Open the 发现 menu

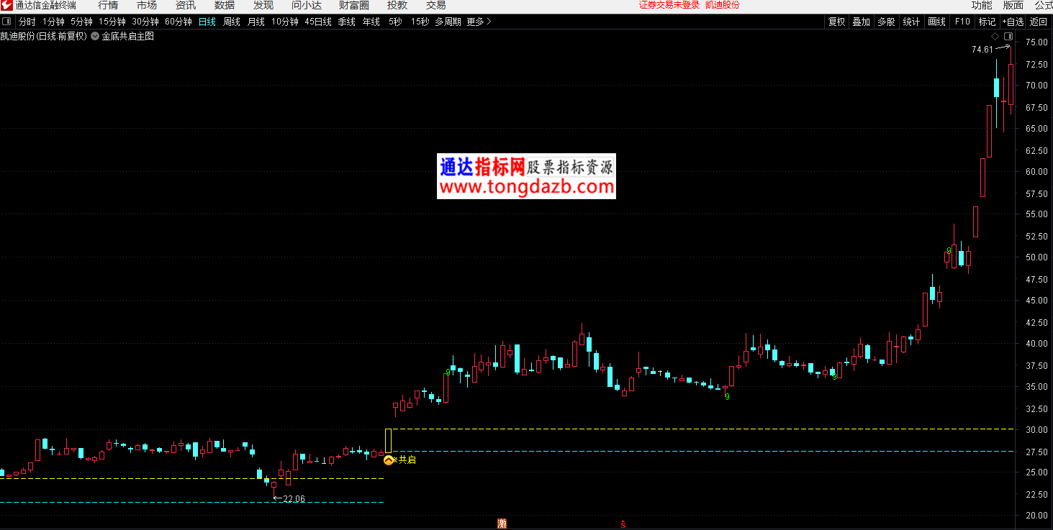click(263, 6)
